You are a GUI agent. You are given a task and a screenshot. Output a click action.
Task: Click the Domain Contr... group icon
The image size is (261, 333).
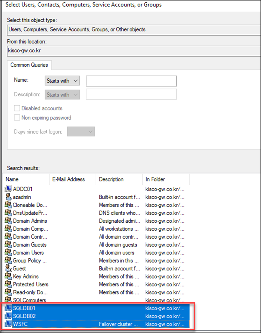pyautogui.click(x=8, y=236)
